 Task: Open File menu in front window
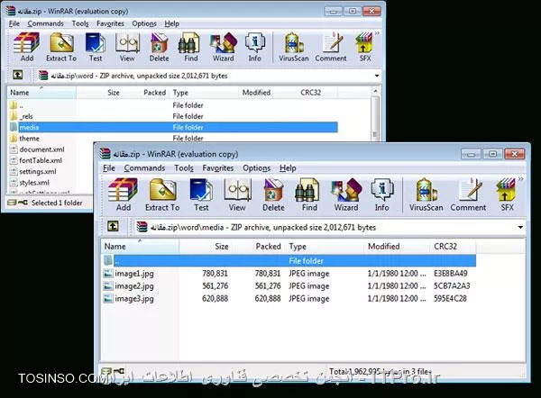tap(109, 168)
